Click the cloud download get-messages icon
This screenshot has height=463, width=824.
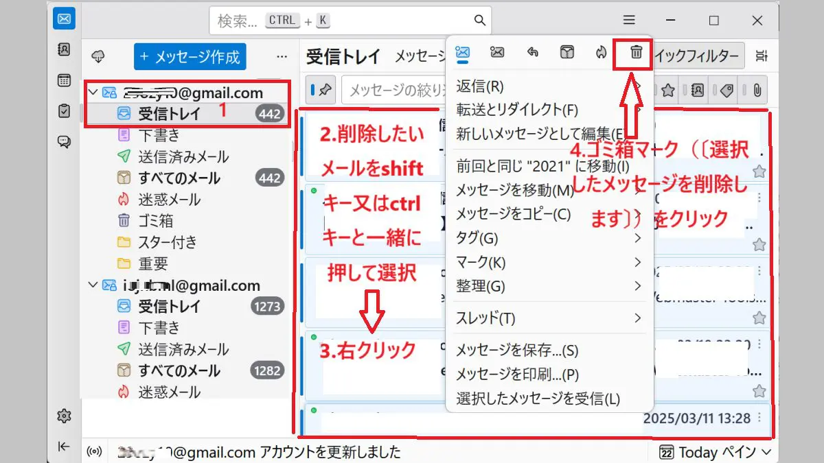[x=98, y=56]
